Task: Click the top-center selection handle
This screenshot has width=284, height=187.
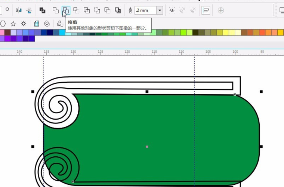Action: (x=147, y=92)
